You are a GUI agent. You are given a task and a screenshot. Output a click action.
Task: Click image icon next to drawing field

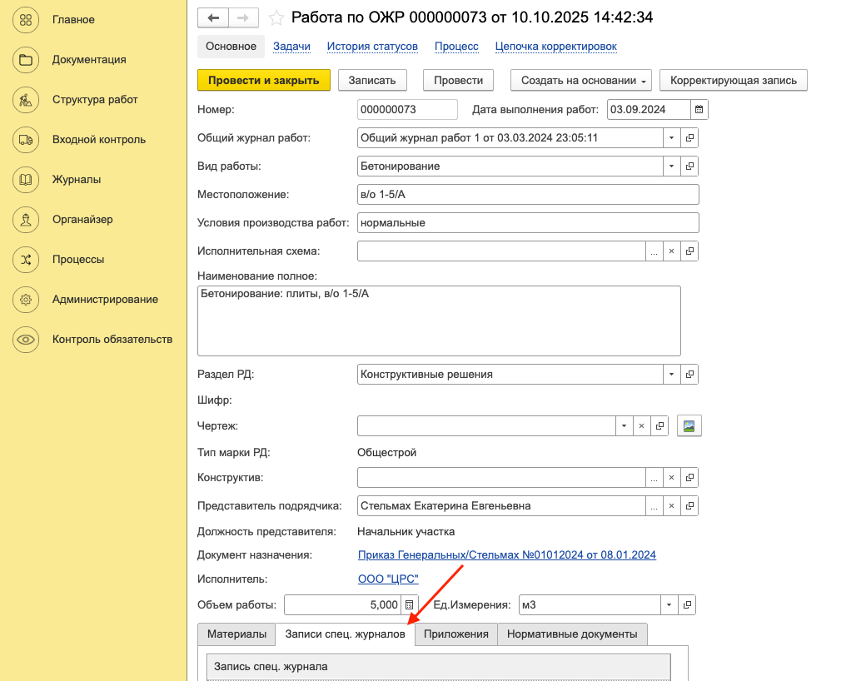(x=689, y=425)
